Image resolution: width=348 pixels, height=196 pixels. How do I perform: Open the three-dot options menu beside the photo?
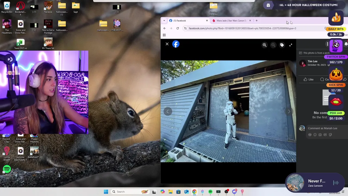click(328, 44)
